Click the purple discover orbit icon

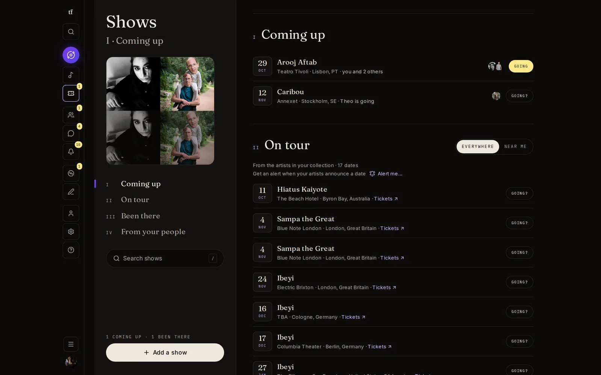[x=71, y=55]
